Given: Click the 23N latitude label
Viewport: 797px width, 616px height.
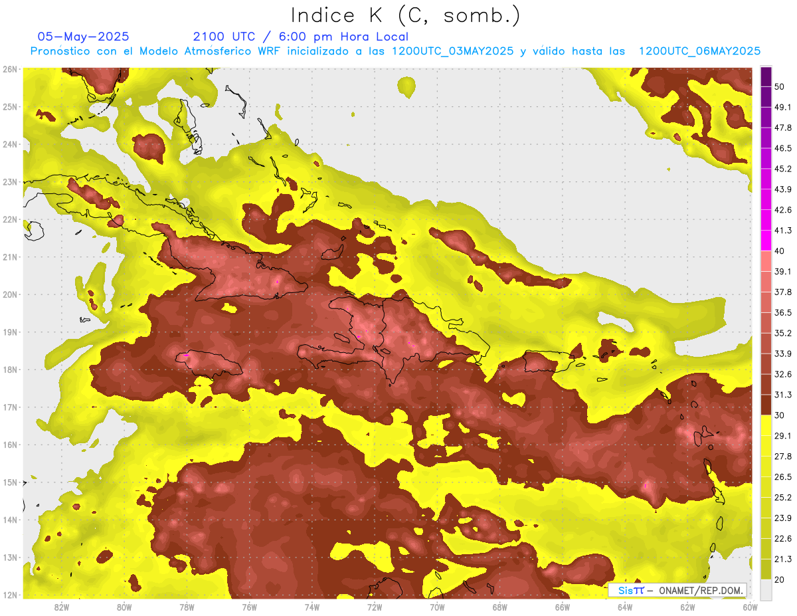Looking at the screenshot, I should (x=9, y=181).
